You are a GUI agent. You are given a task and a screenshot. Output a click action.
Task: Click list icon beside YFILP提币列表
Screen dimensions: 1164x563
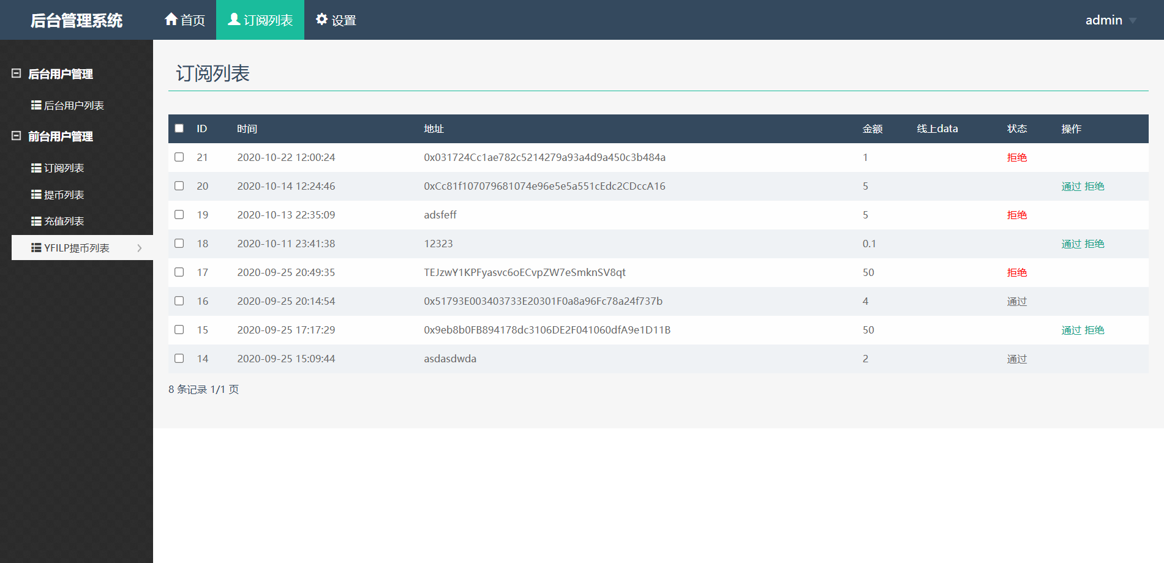[x=36, y=248]
